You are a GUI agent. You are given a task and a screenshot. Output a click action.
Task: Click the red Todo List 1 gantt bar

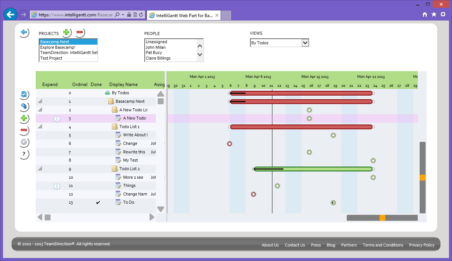301,127
